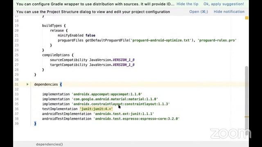Click line number 22 in gutter

[x=16, y=40]
